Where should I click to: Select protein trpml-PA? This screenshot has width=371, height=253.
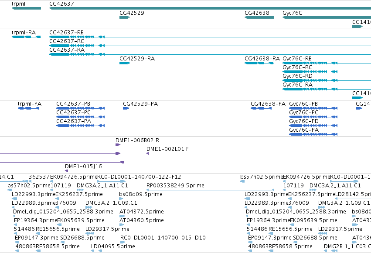[28, 108]
